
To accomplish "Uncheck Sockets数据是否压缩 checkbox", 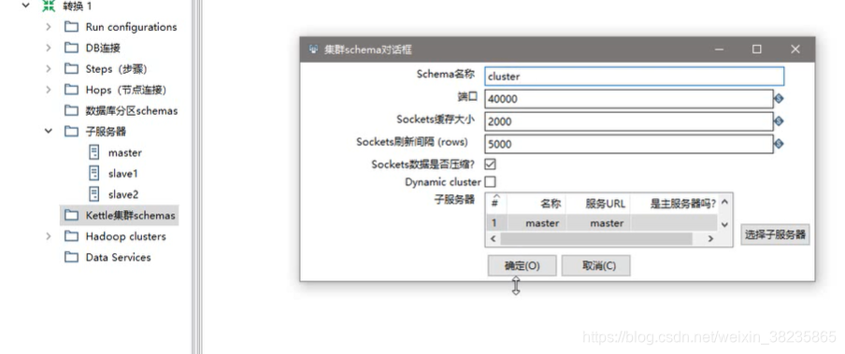I will click(x=491, y=164).
